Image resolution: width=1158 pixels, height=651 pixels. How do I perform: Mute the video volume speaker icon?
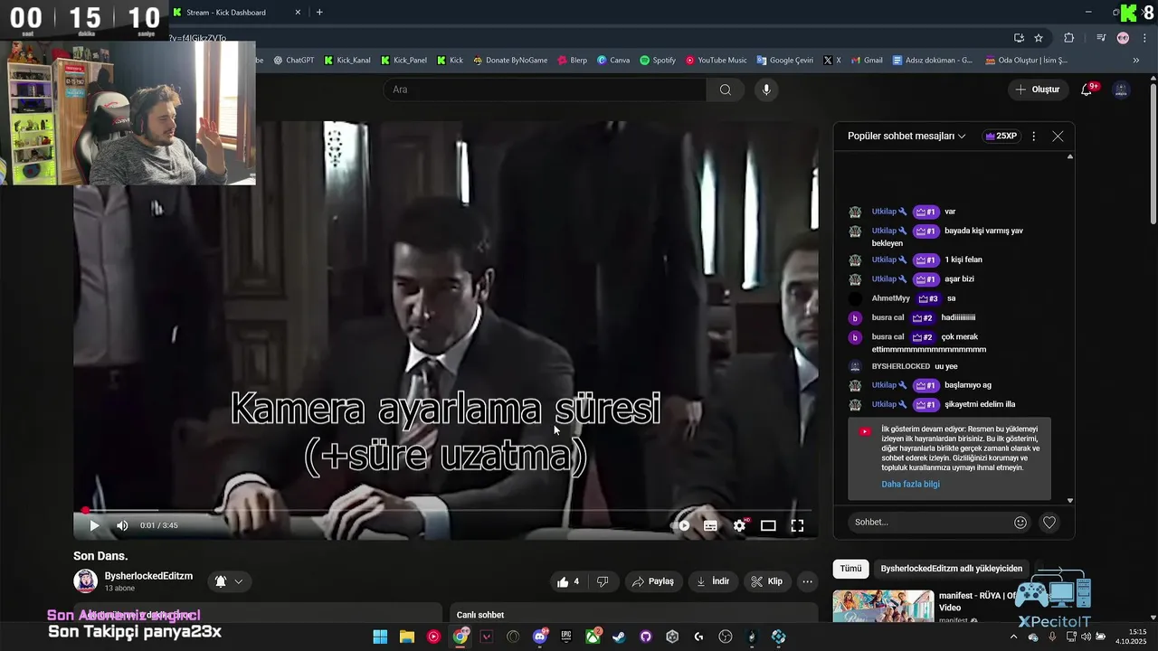(122, 525)
